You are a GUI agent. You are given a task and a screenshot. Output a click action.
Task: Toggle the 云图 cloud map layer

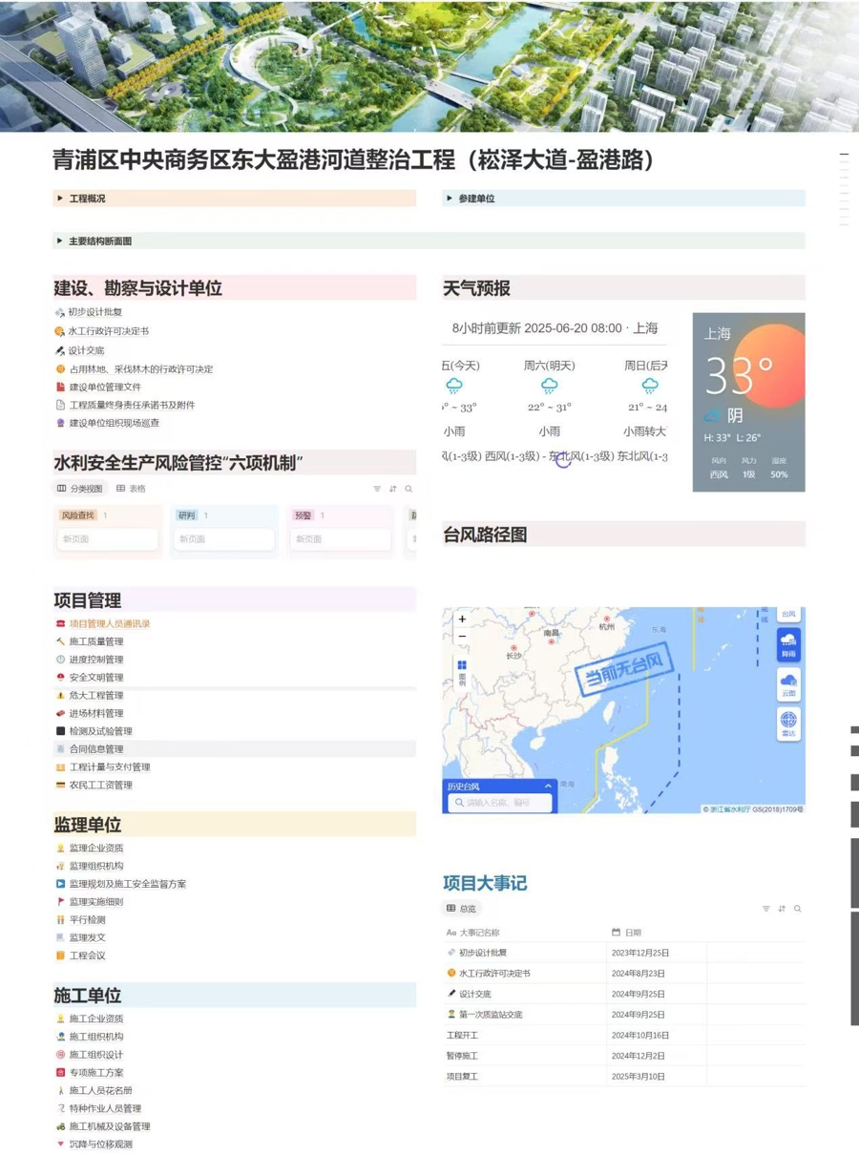pyautogui.click(x=788, y=684)
